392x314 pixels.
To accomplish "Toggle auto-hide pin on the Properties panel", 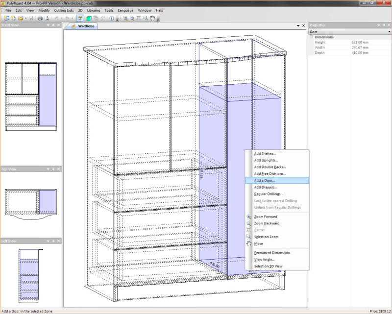I will 383,25.
